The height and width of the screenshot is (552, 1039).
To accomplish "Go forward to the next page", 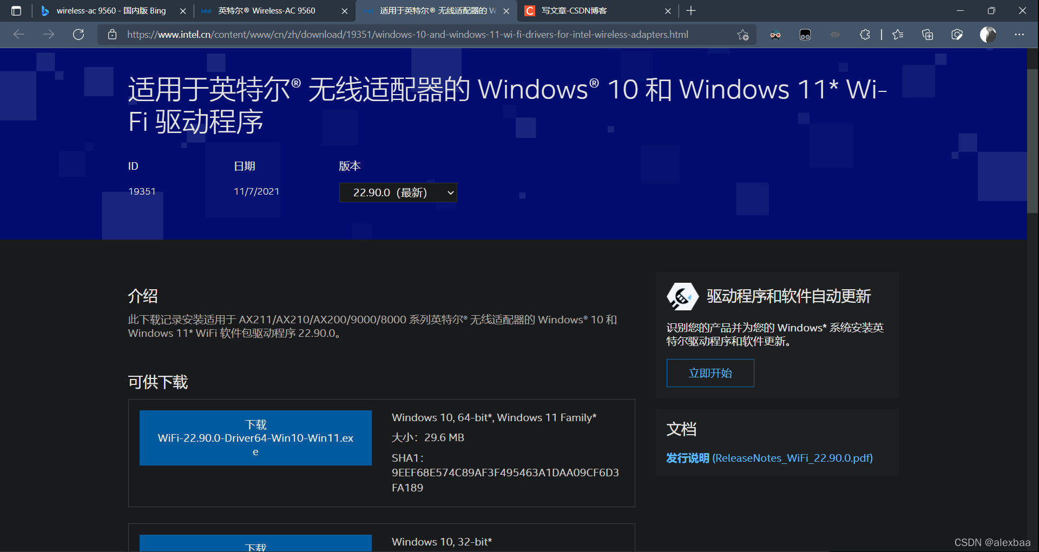I will click(x=49, y=35).
